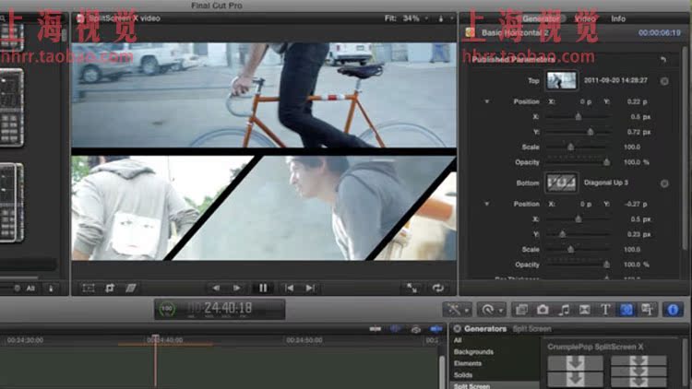Image resolution: width=692 pixels, height=389 pixels.
Task: Enter full screen playback mode
Action: pos(412,288)
